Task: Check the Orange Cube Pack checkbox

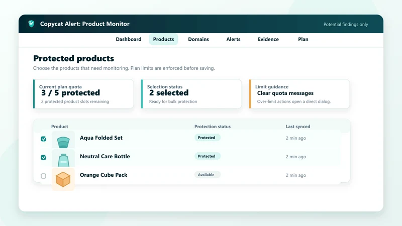Action: 44,176
